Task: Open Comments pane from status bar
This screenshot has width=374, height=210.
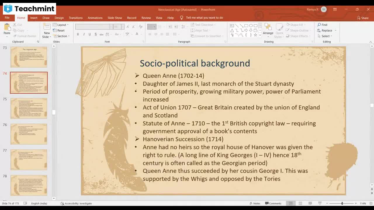Action: [x=273, y=203]
